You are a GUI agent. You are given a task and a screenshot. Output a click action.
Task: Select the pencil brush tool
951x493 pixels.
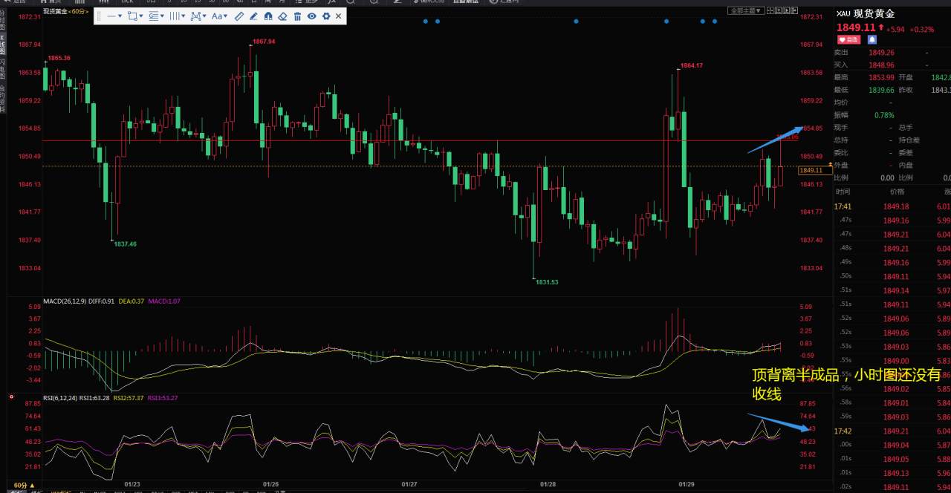coord(253,16)
